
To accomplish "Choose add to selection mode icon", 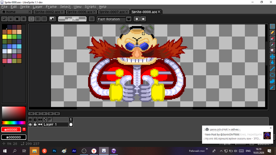I will point(38,19).
